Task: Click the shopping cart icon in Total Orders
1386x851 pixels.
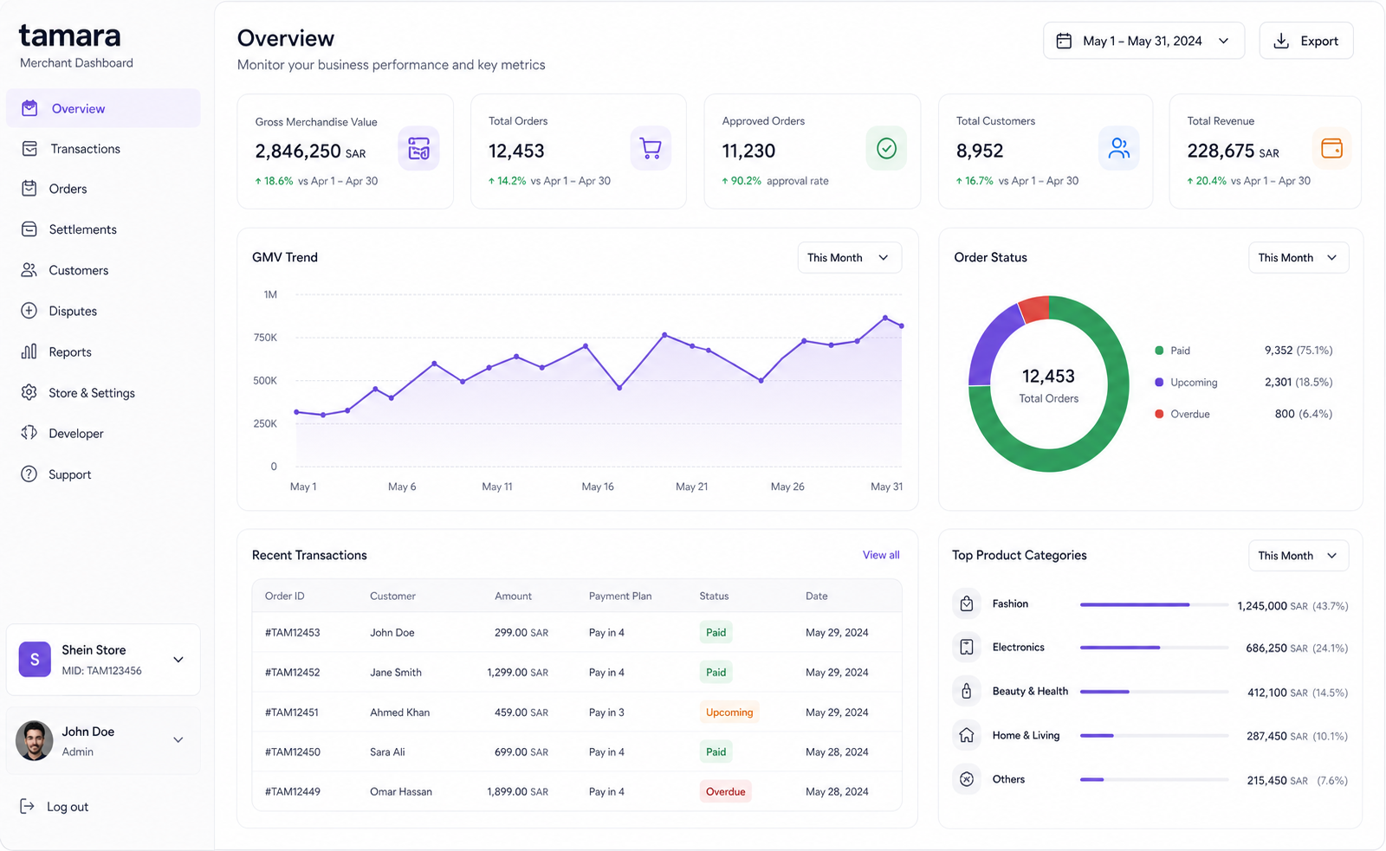Action: click(x=651, y=149)
